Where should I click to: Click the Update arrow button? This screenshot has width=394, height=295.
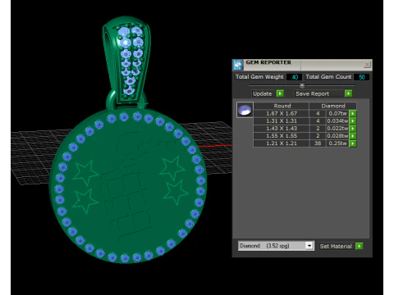click(280, 93)
